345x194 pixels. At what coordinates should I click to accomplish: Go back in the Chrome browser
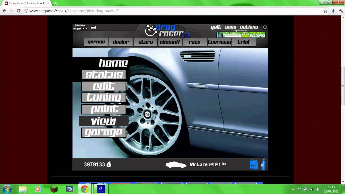(x=4, y=11)
